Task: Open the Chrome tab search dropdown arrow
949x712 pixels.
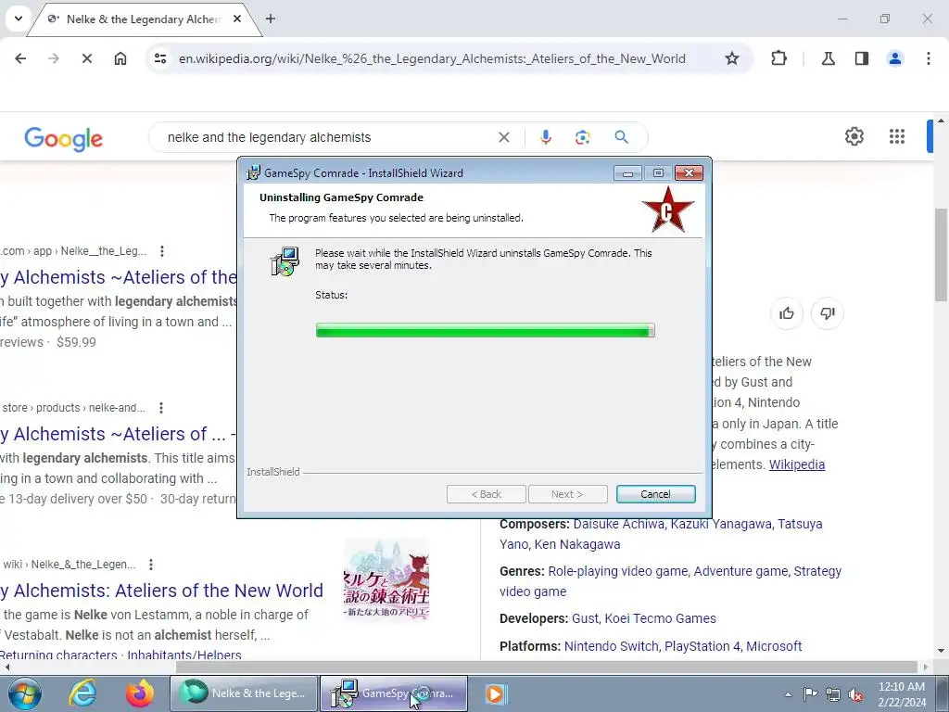Action: (19, 19)
